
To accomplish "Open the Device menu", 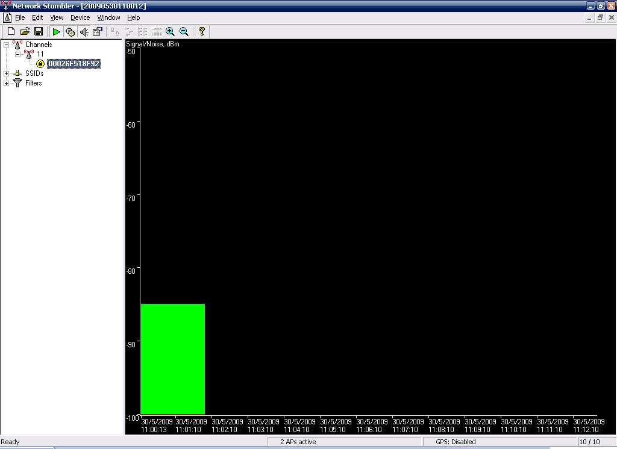I will point(80,17).
